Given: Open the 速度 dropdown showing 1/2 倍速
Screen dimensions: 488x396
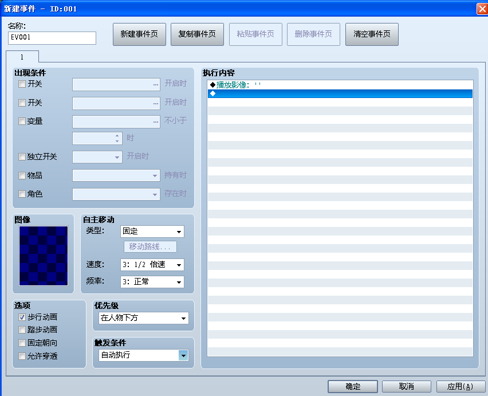Looking at the screenshot, I should 152,265.
